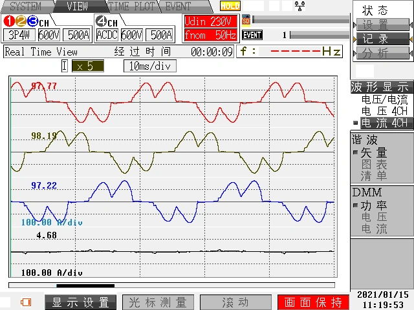Click the ACDC setting for channel 4
The width and height of the screenshot is (414, 310).
[x=106, y=35]
